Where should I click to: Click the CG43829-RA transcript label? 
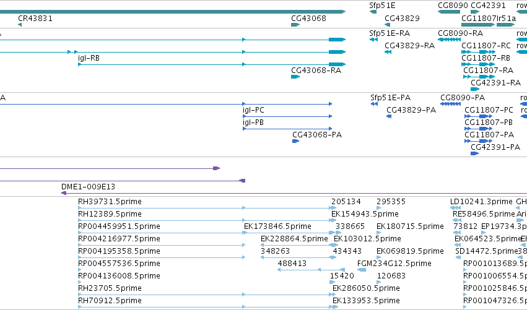click(410, 46)
